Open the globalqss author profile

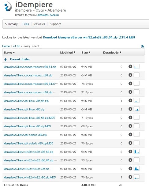point(43,15)
